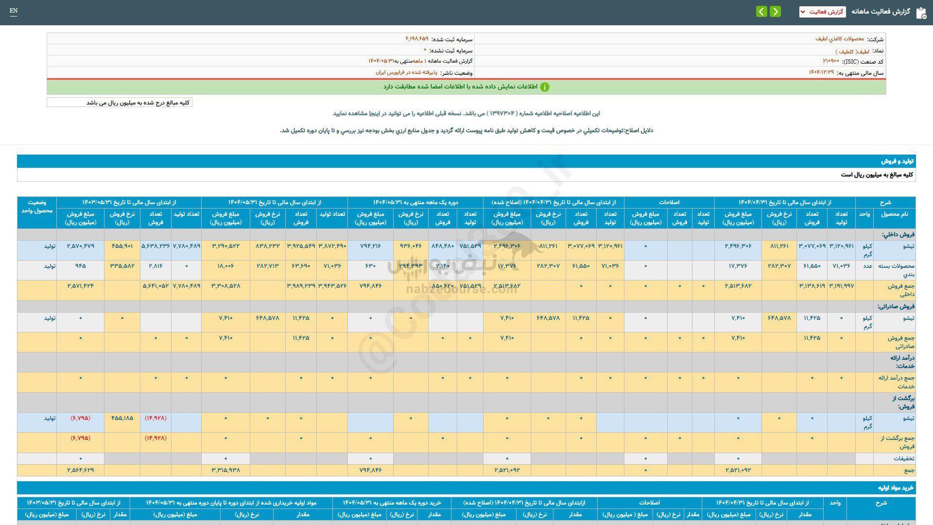The image size is (933, 525).
Task: Select the تولید و فروش section header
Action: tap(898, 161)
